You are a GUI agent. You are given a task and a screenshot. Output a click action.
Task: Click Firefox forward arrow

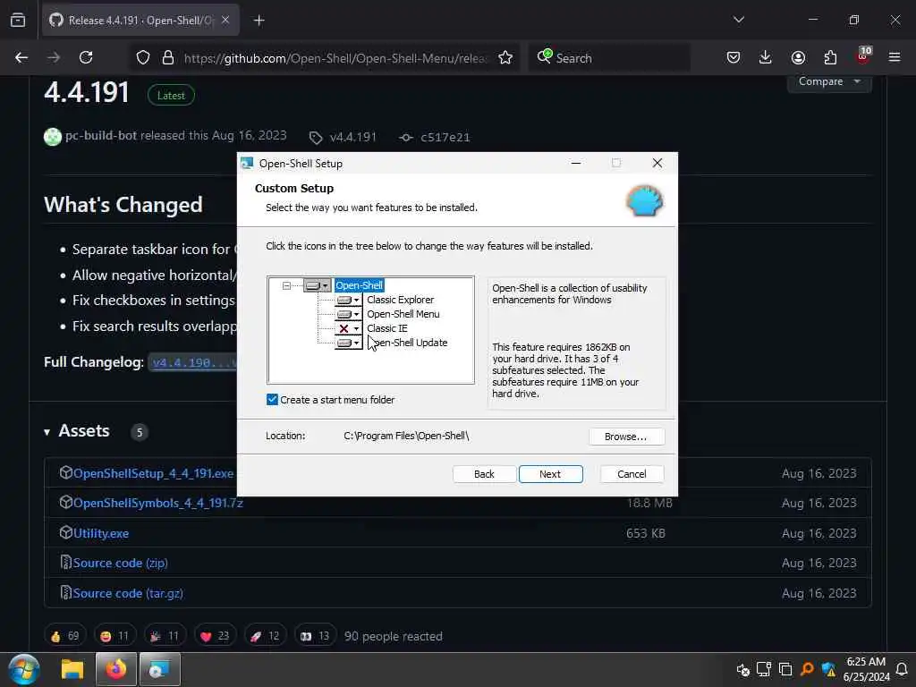click(54, 58)
